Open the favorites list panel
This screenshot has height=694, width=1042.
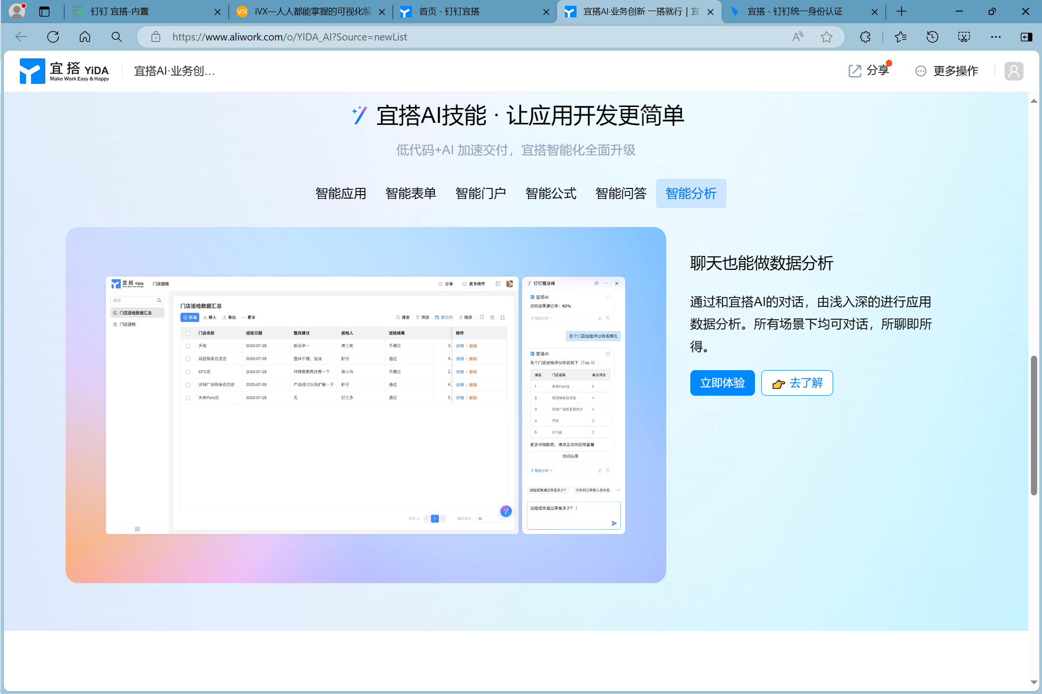(901, 37)
